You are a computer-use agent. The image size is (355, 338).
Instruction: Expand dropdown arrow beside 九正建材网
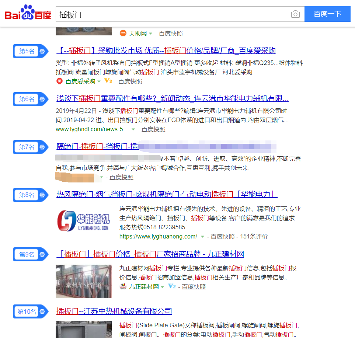pyautogui.click(x=162, y=287)
